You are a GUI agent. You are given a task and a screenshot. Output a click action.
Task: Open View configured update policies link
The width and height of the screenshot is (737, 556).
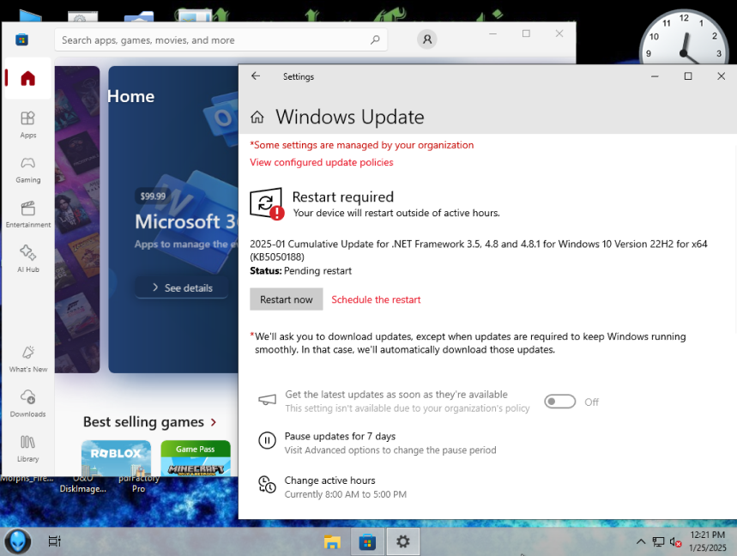322,162
